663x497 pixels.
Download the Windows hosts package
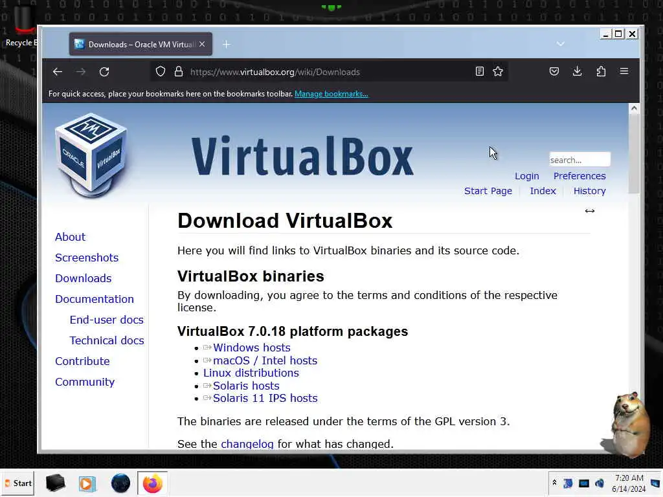tap(252, 348)
